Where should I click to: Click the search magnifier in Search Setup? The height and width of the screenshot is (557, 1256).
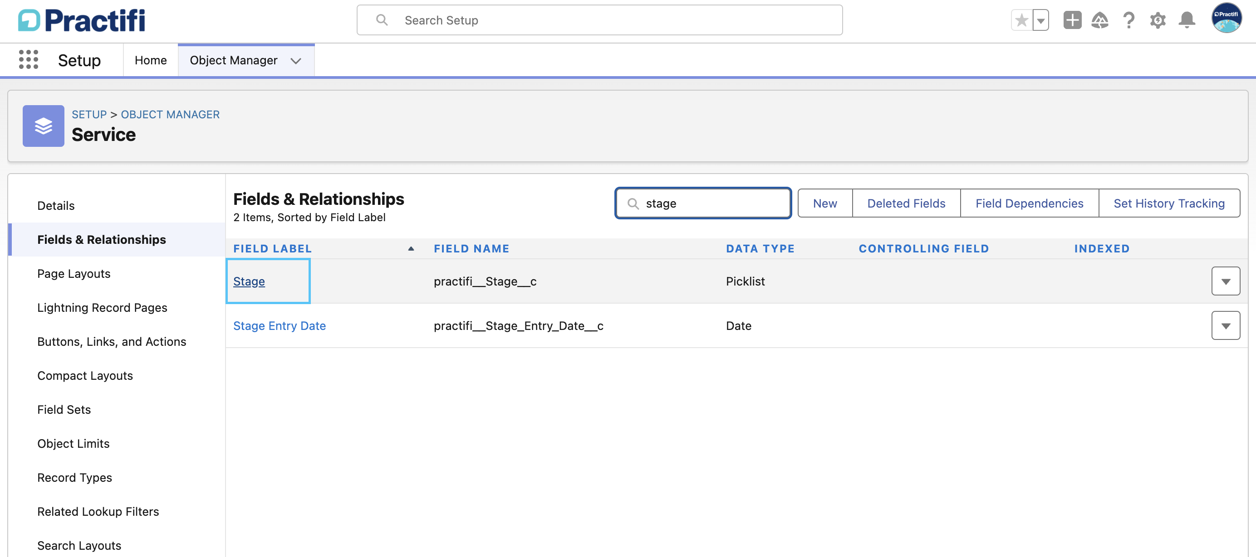[x=382, y=20]
